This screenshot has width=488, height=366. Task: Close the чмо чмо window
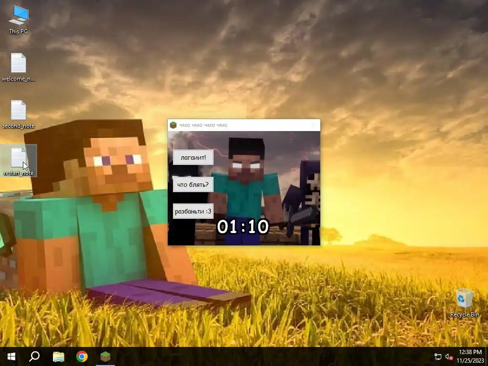[x=313, y=125]
